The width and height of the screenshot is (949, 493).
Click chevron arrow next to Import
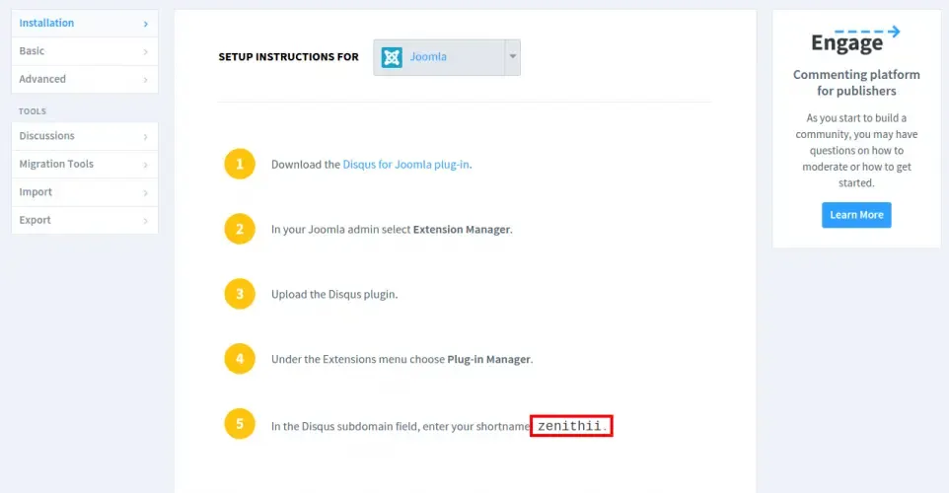coord(145,193)
